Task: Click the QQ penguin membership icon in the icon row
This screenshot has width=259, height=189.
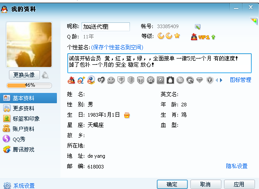Action: [71, 80]
